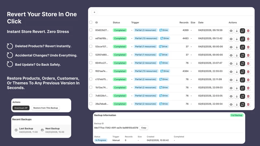Open Drive link for backup 83d22b27

164,30
